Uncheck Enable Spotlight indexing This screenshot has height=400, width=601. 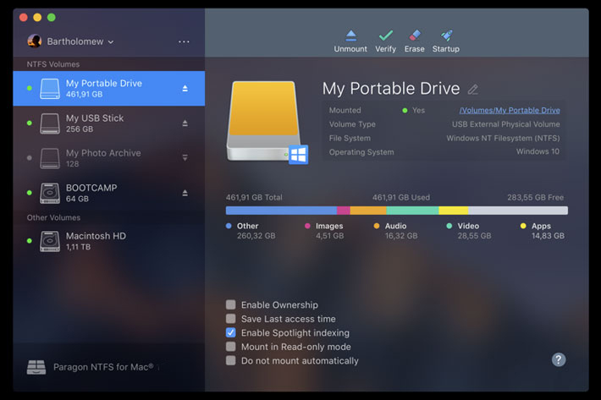point(231,332)
